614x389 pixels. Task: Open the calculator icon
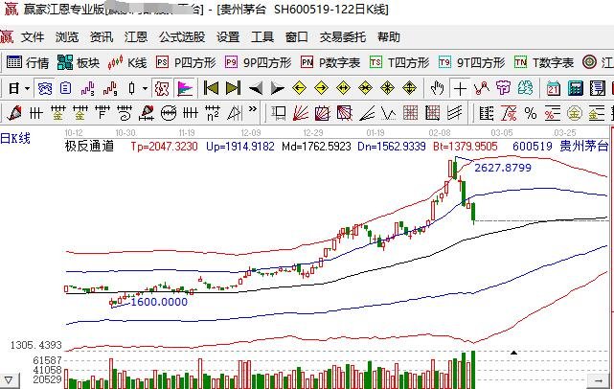576,89
